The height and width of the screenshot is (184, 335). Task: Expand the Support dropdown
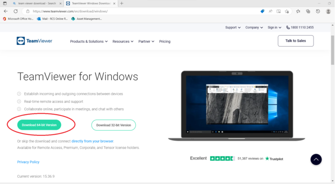click(x=233, y=27)
